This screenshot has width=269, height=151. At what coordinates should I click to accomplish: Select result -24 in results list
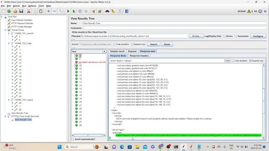80,115
